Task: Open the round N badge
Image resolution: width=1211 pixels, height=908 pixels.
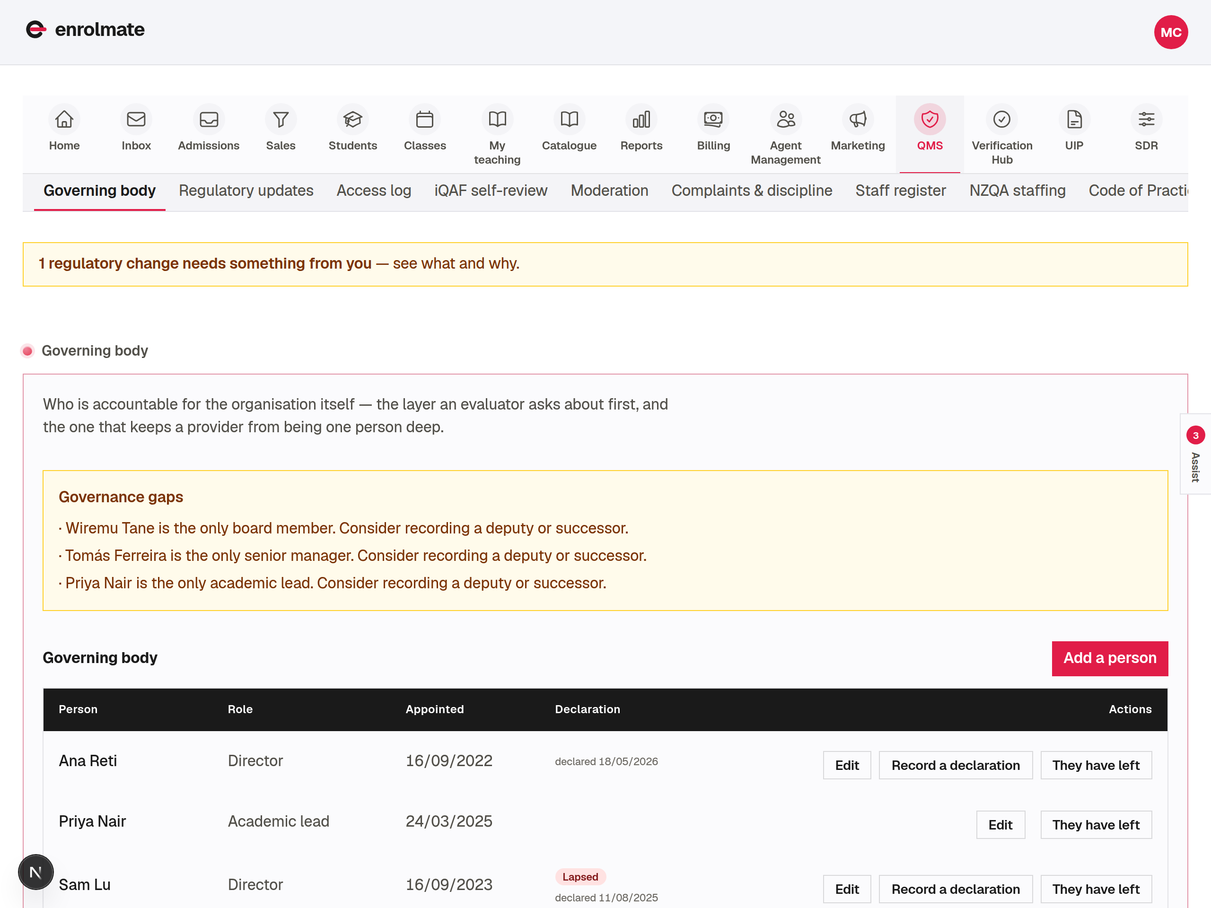Action: click(x=35, y=872)
